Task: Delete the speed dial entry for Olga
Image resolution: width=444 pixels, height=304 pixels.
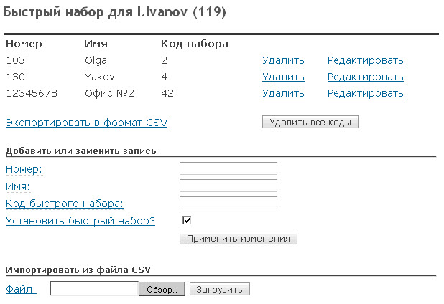Action: click(283, 60)
